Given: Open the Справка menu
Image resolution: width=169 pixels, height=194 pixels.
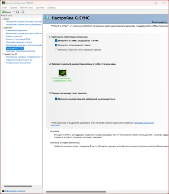Looking at the screenshot, I should pyautogui.click(x=51, y=8).
